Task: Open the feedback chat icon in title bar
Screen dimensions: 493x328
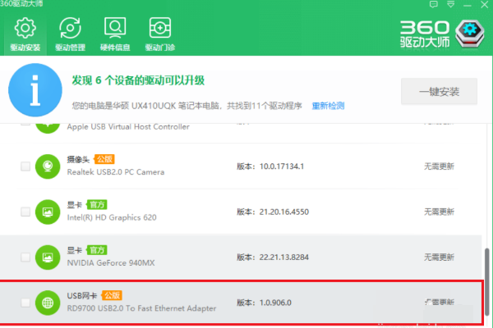Action: [434, 4]
